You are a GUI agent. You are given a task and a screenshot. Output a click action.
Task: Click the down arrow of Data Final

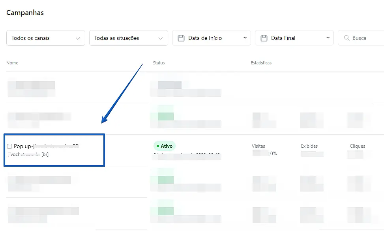pyautogui.click(x=328, y=38)
